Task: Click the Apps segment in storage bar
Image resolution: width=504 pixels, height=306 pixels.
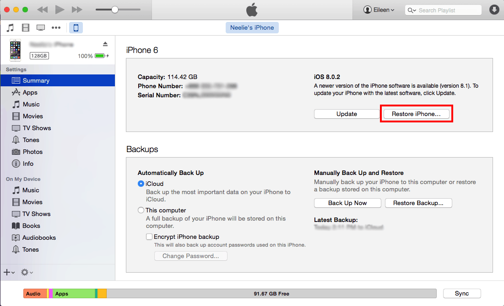Action: pos(74,294)
